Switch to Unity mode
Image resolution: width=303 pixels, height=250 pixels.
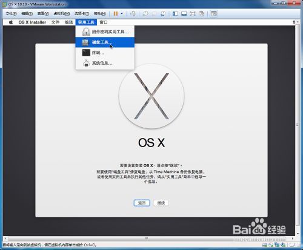click(x=201, y=13)
